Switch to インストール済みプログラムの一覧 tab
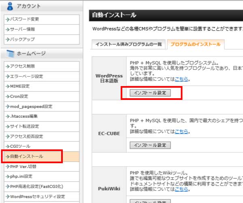243x203 pixels. tap(129, 44)
